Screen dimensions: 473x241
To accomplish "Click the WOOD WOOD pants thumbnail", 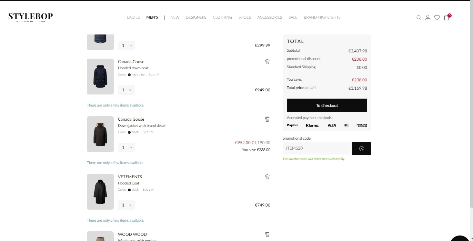I will pos(100,236).
